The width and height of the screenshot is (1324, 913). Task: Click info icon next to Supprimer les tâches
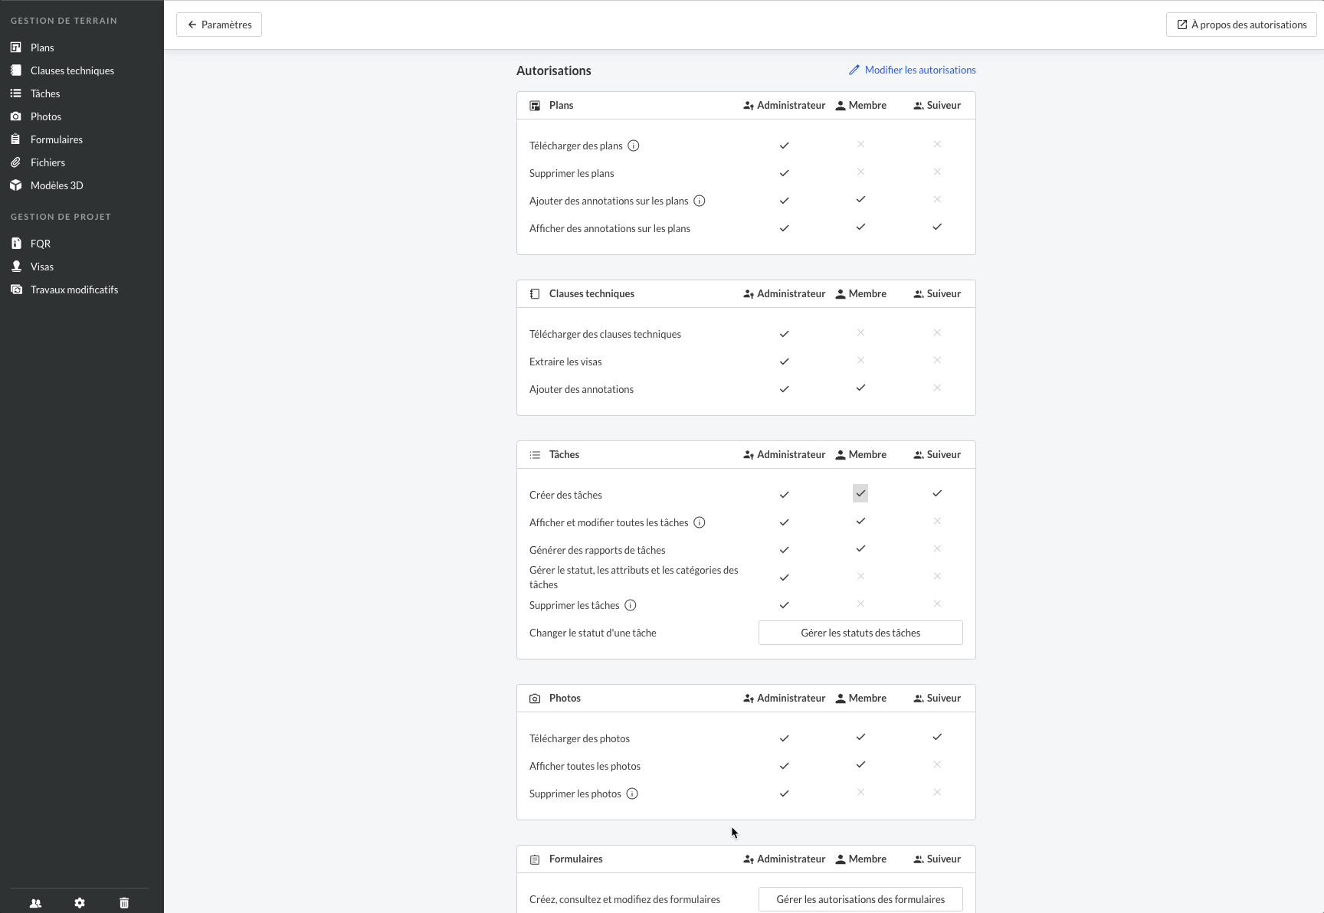coord(631,605)
